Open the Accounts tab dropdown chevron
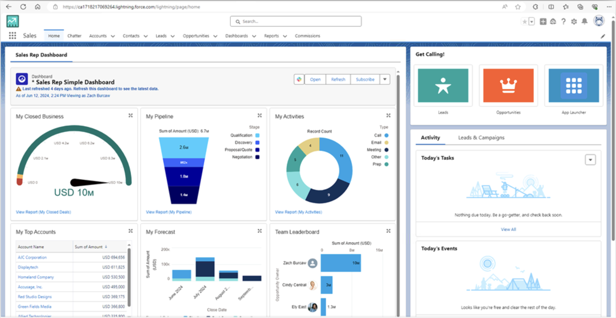Image resolution: width=616 pixels, height=318 pixels. pyautogui.click(x=113, y=36)
